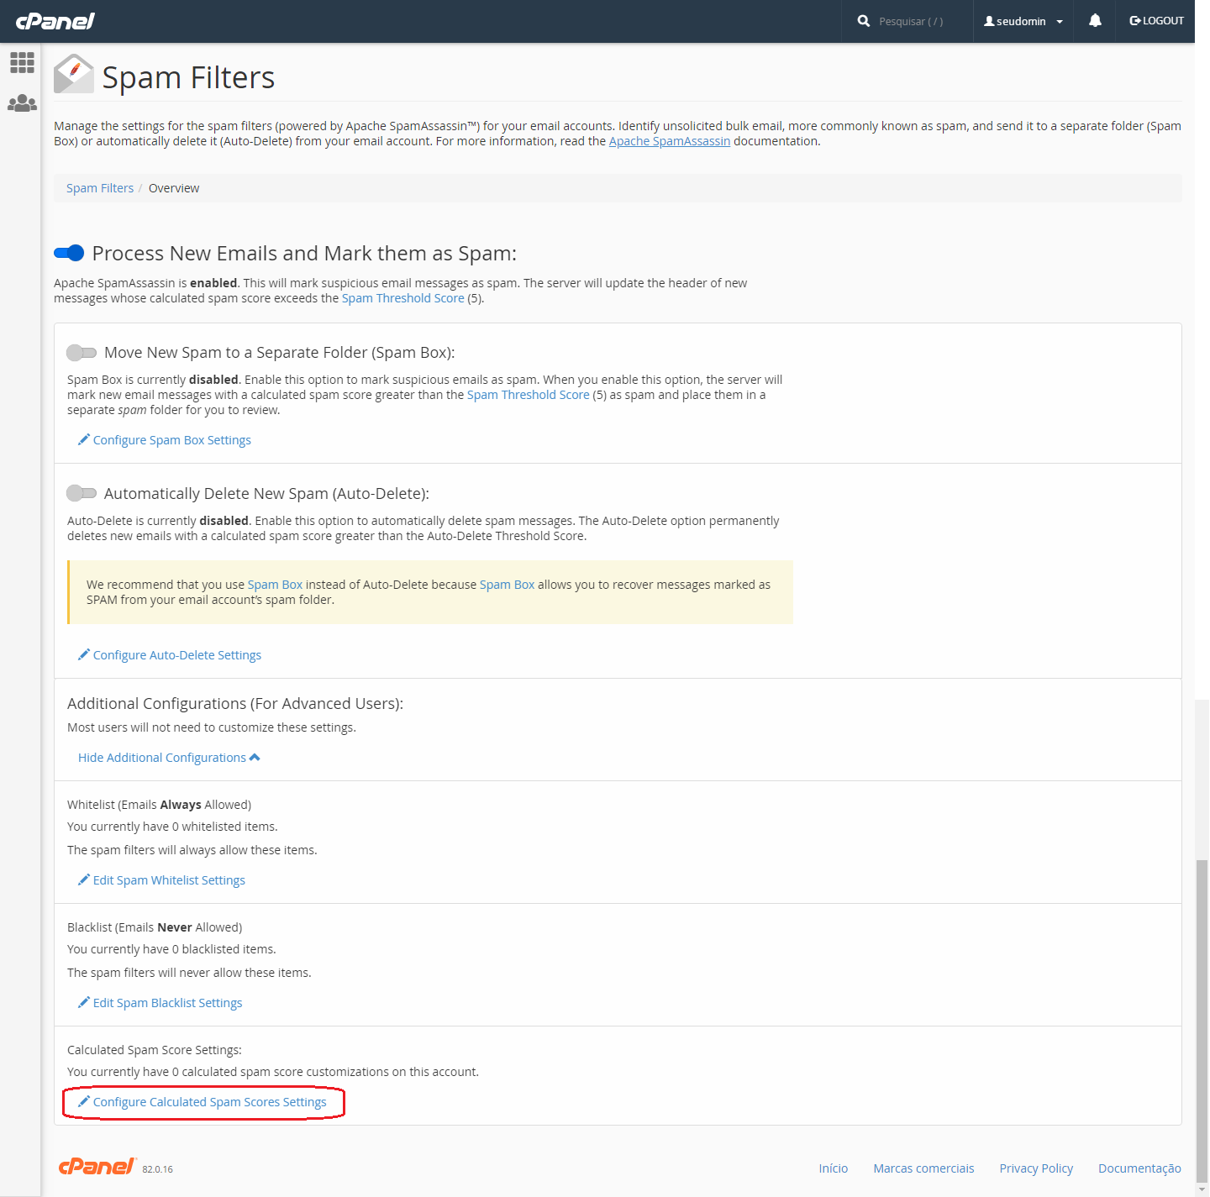Open the notifications bell
Image resolution: width=1210 pixels, height=1197 pixels.
(1095, 21)
